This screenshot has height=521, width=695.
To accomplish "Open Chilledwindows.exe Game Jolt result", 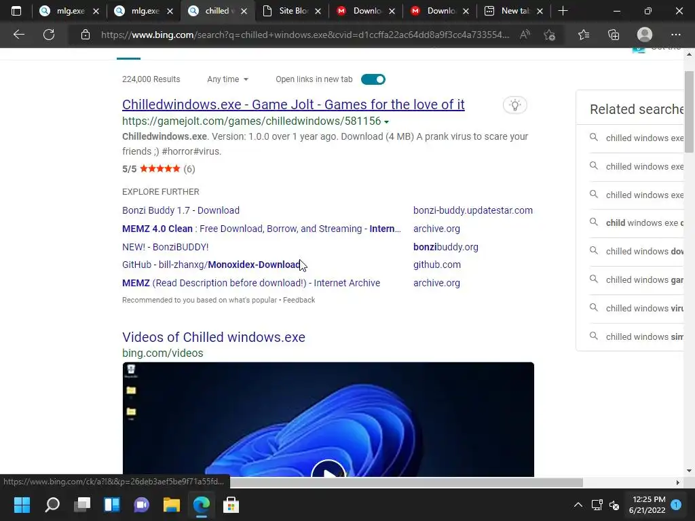I will pos(293,104).
